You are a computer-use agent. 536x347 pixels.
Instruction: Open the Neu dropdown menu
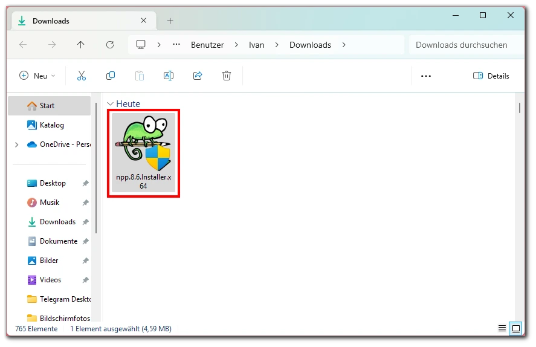click(x=37, y=76)
